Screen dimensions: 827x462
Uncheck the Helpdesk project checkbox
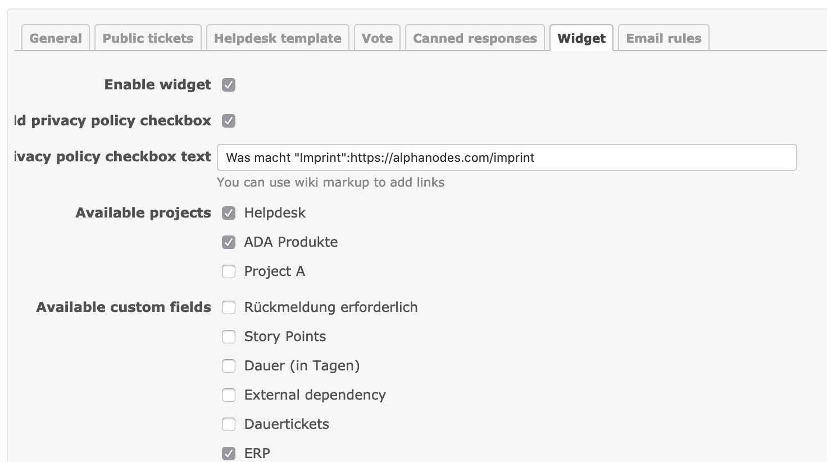click(x=229, y=213)
